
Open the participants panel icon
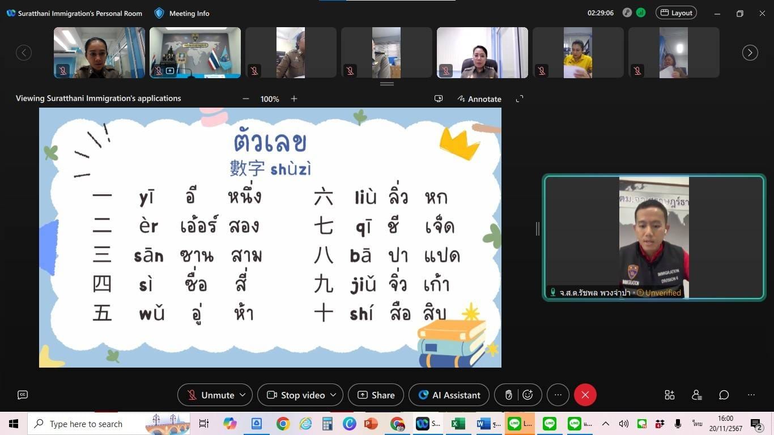[x=697, y=395]
